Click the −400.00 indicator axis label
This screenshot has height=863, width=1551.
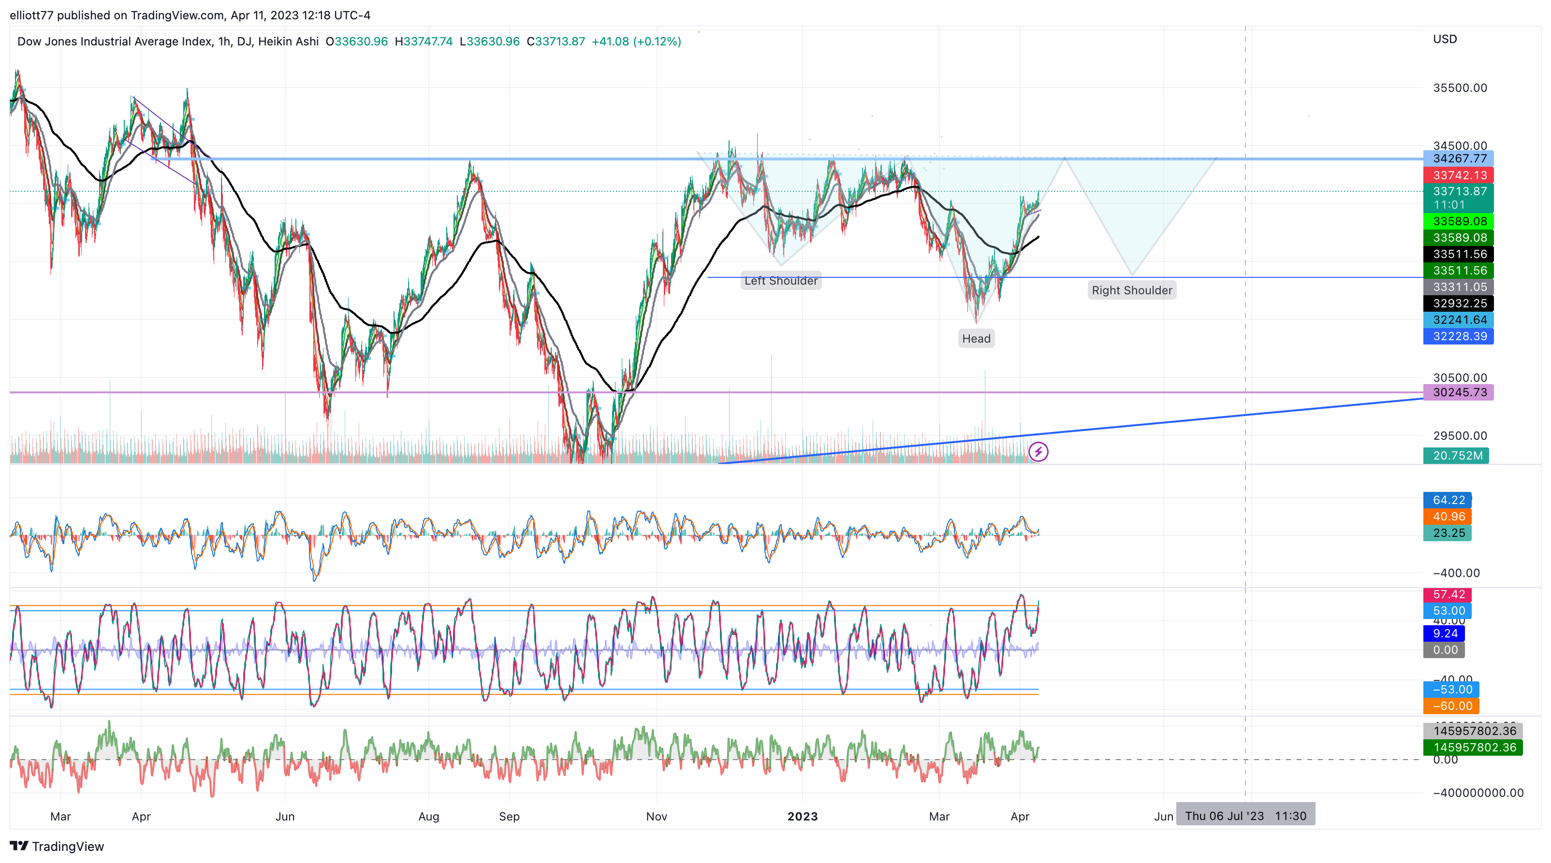[1456, 573]
